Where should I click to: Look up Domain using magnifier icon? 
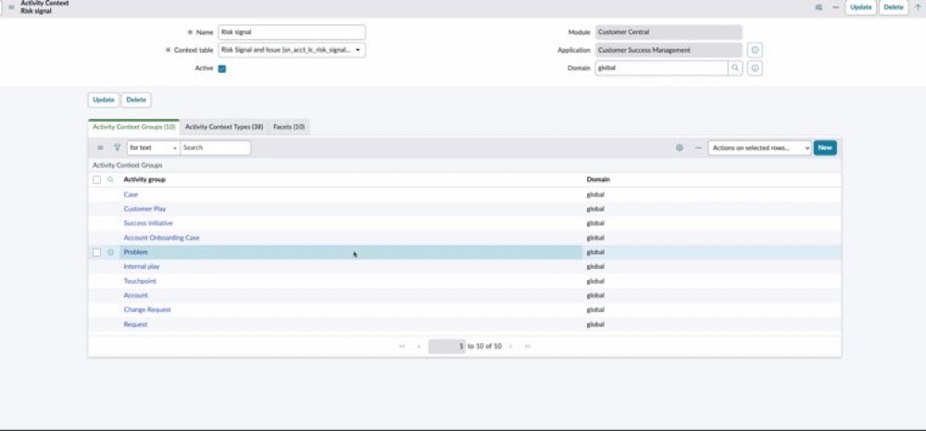(x=735, y=68)
